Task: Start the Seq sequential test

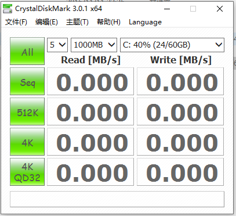Action: point(27,81)
